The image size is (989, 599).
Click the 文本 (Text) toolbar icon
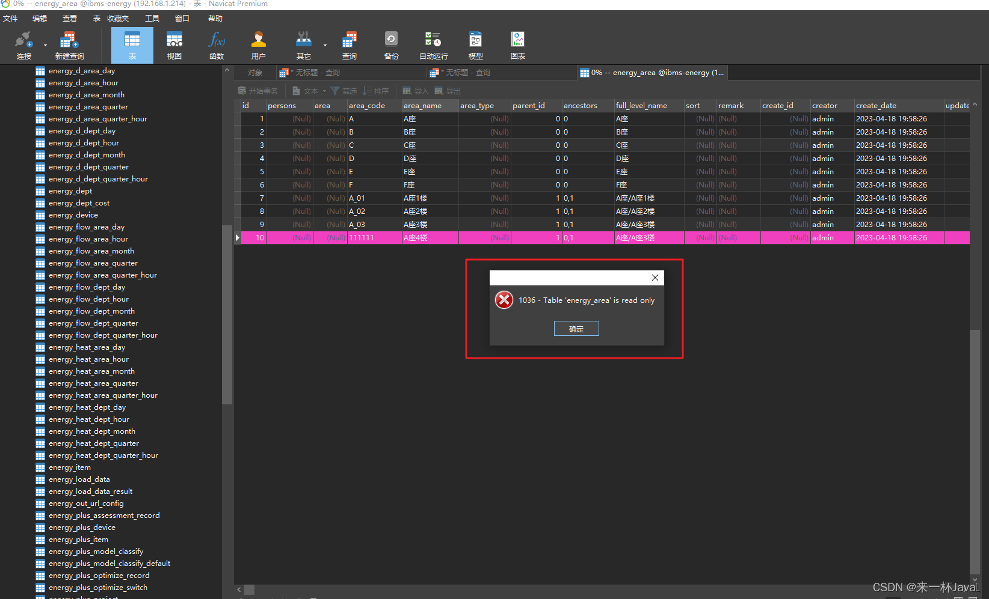[305, 91]
